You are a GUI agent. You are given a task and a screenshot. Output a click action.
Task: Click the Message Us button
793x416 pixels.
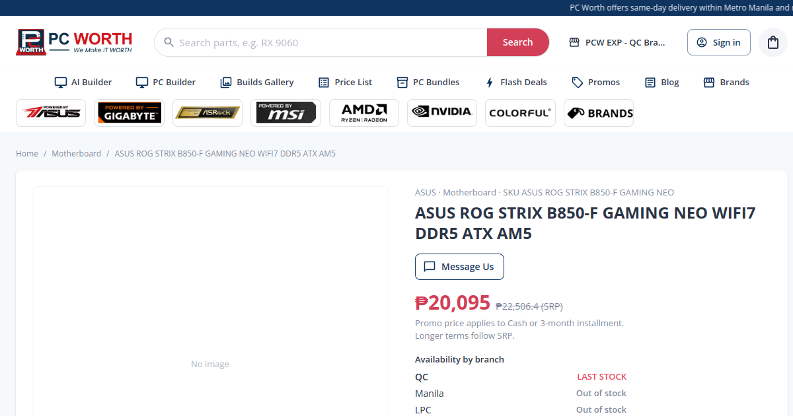[459, 267]
